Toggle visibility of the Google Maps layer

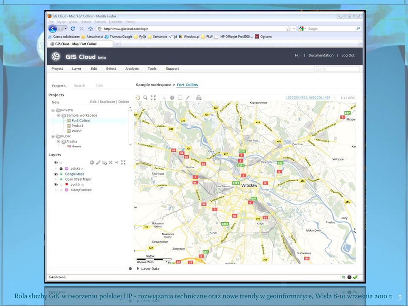coord(55,174)
